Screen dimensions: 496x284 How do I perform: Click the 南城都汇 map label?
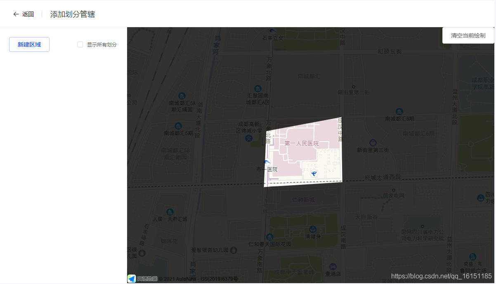pos(309,76)
